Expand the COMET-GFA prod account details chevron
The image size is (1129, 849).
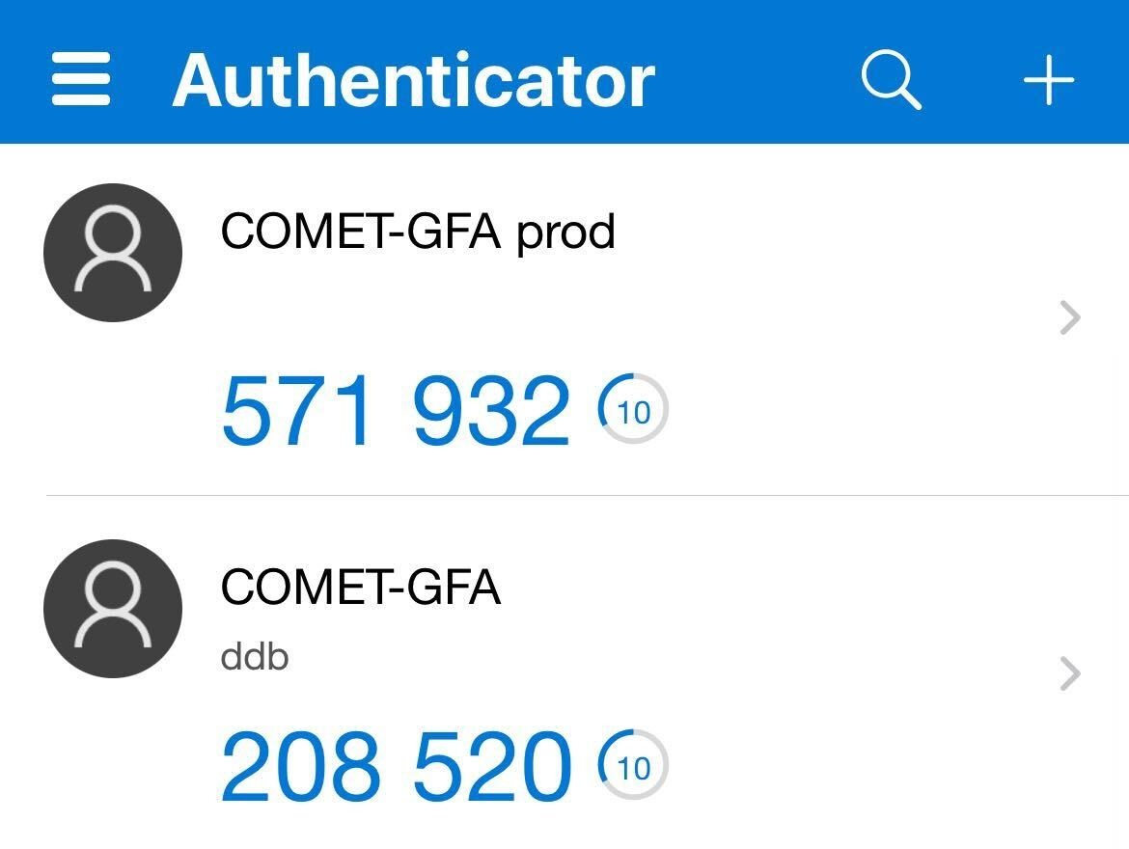tap(1067, 318)
